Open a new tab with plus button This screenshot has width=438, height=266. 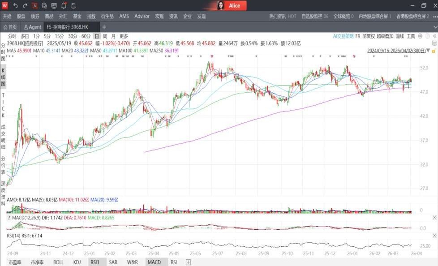tap(104, 27)
